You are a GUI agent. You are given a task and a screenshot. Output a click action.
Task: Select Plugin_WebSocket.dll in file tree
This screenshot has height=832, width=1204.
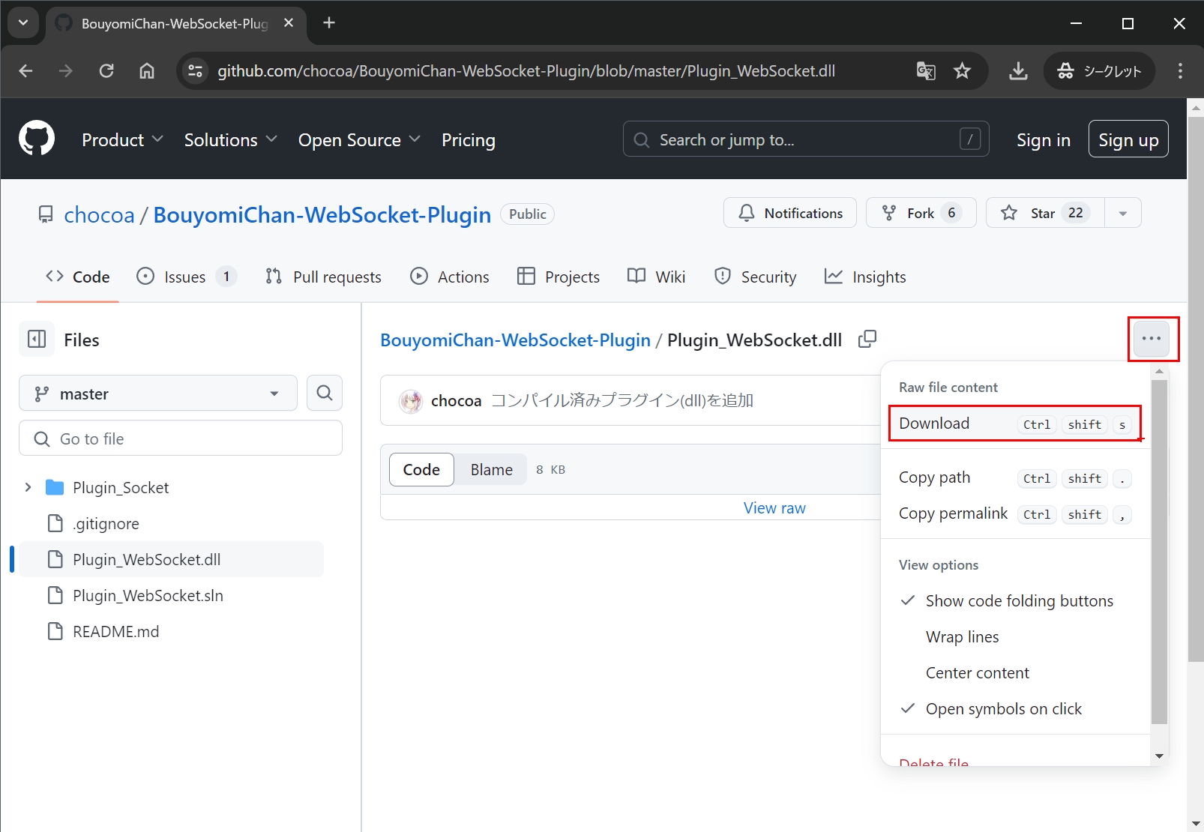[171, 559]
